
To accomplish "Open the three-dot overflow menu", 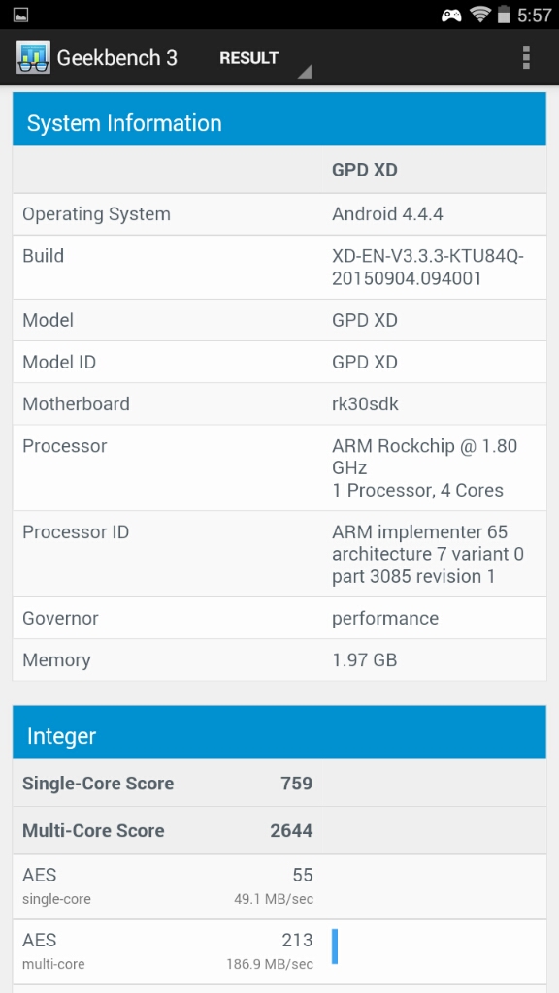I will tap(525, 57).
